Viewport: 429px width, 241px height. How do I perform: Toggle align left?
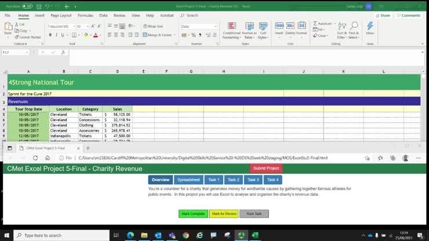tap(110, 35)
